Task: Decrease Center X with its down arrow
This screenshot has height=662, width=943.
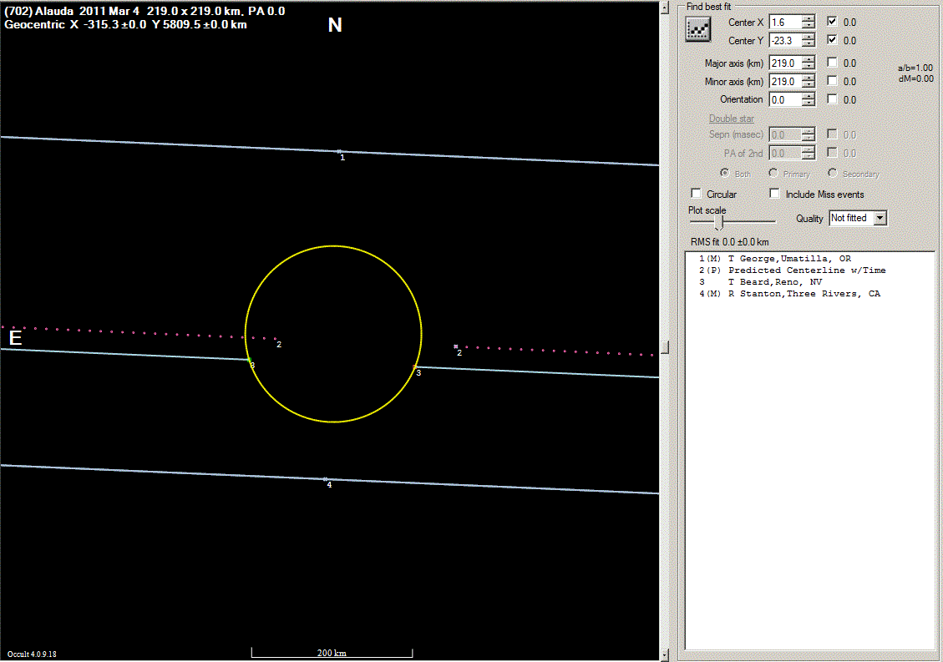Action: click(x=809, y=26)
